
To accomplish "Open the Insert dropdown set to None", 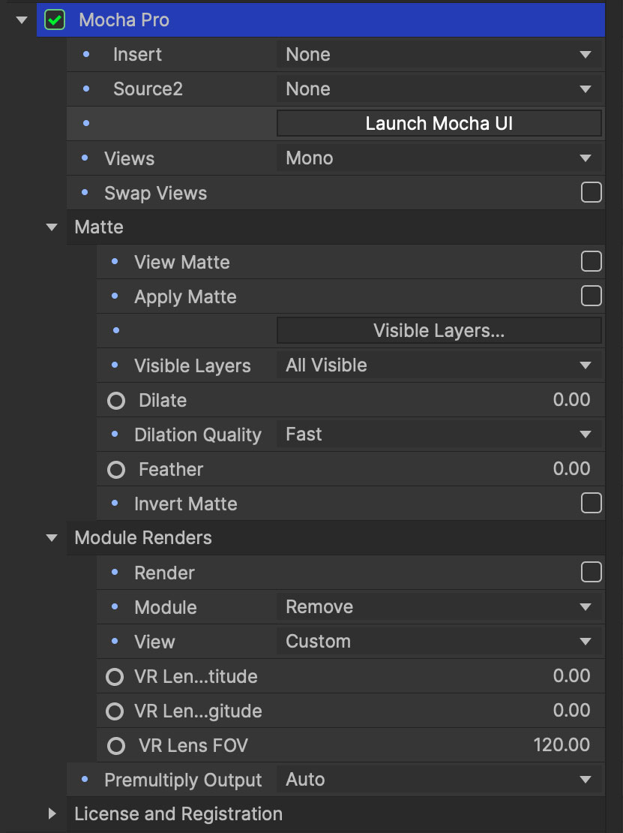I will [439, 54].
